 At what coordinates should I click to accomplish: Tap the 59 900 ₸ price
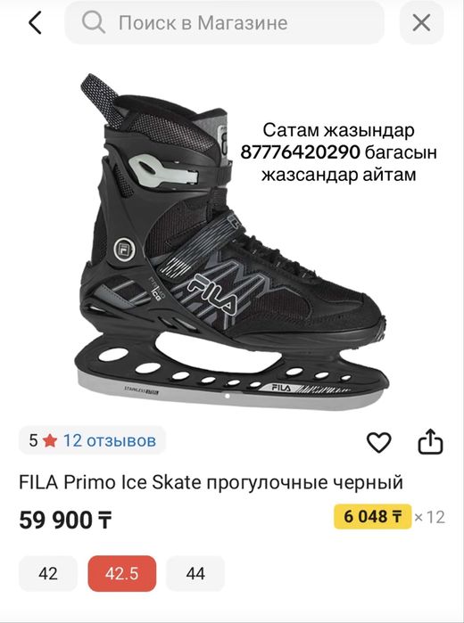pos(65,520)
